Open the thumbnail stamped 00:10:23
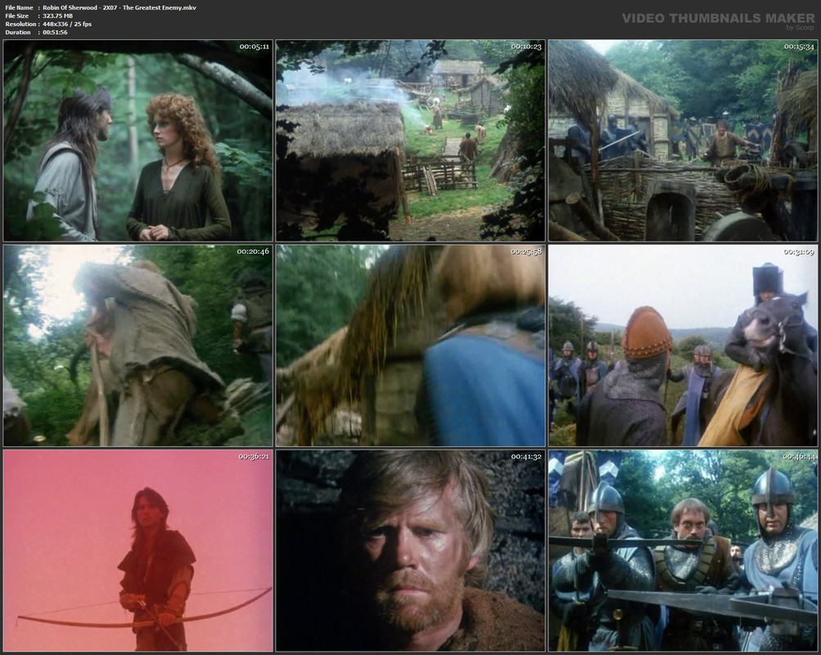This screenshot has height=655, width=821. click(x=411, y=141)
